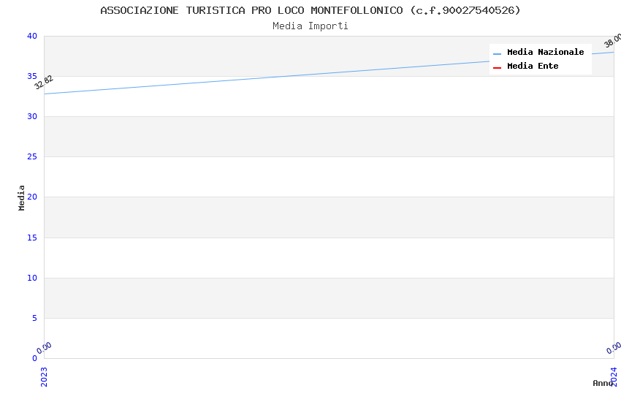Image resolution: width=621 pixels, height=402 pixels.
Task: Click the Anno axis title
Action: coord(603,383)
